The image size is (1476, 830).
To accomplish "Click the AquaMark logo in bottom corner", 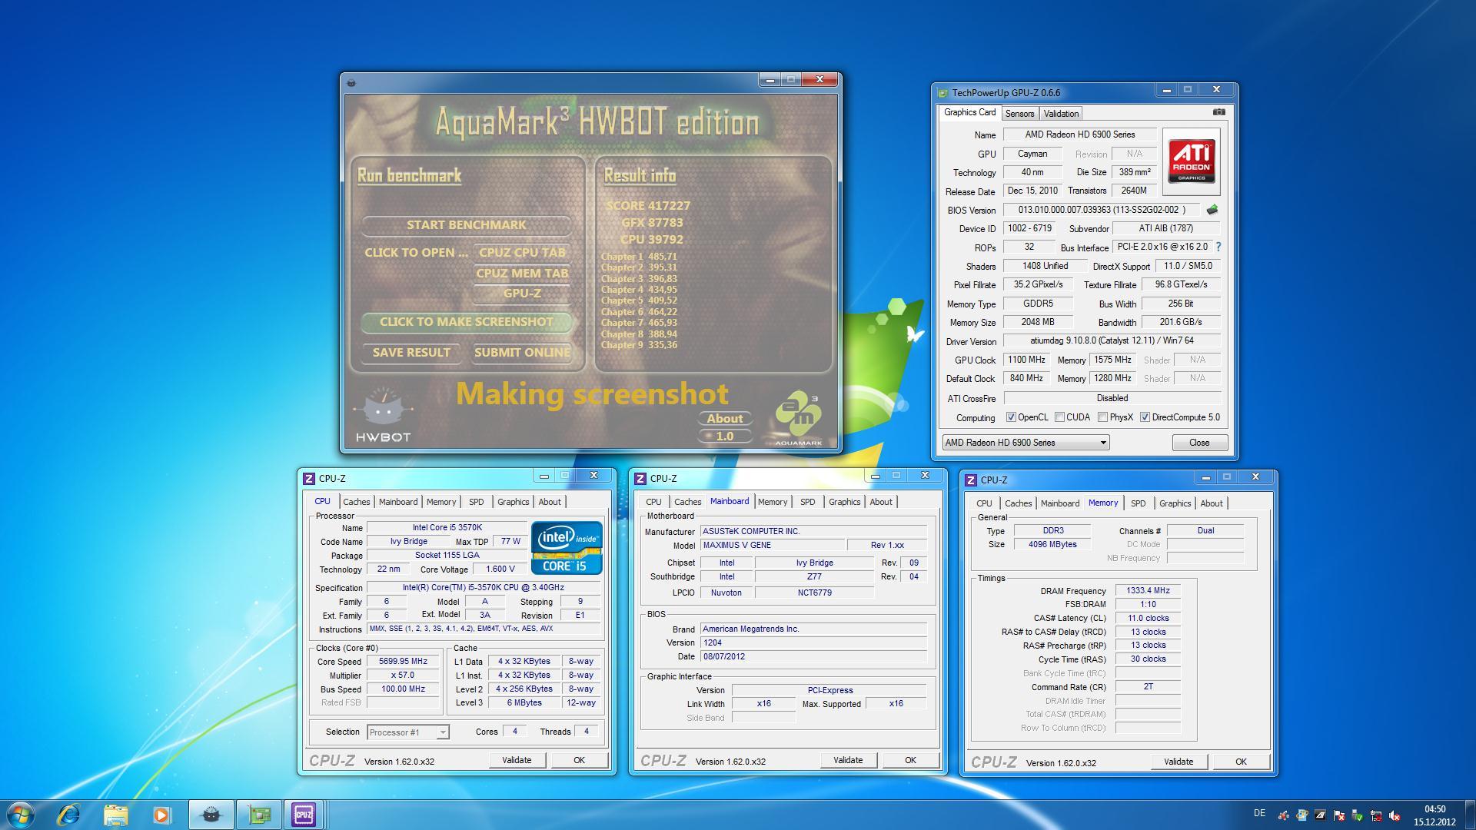I will coord(798,419).
